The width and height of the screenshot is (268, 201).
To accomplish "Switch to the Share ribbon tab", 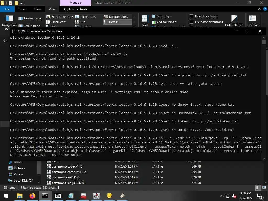I will (x=37, y=9).
